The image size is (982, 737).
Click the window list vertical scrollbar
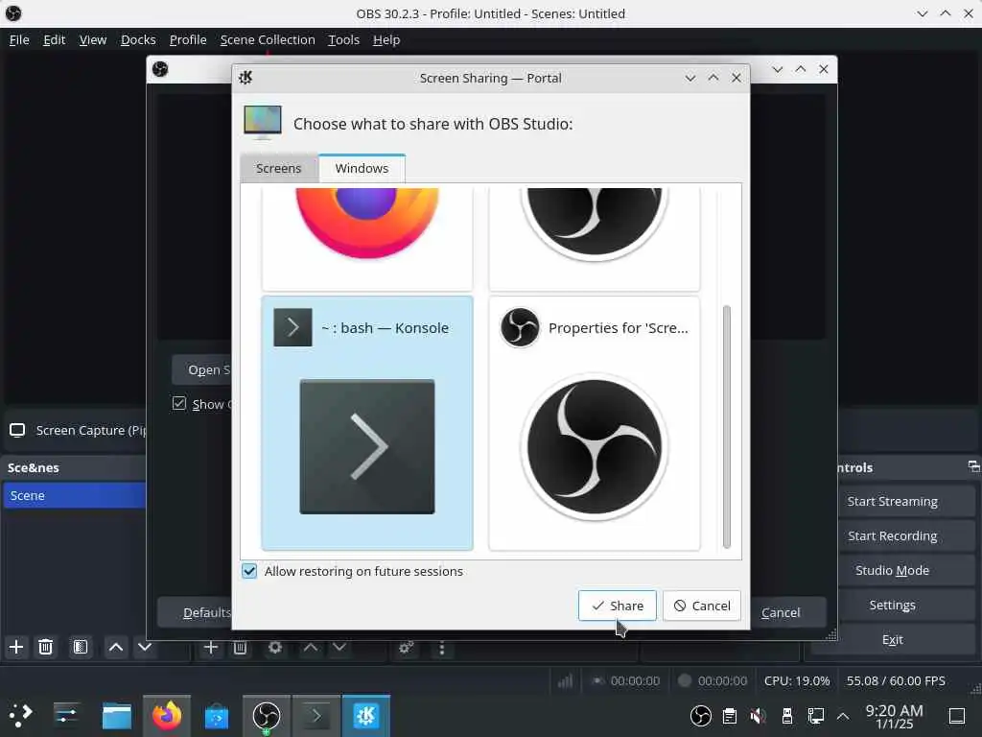pos(727,427)
